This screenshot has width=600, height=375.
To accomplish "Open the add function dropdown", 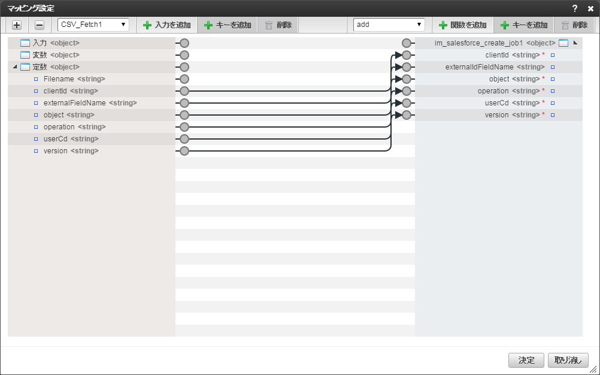I will [x=389, y=25].
